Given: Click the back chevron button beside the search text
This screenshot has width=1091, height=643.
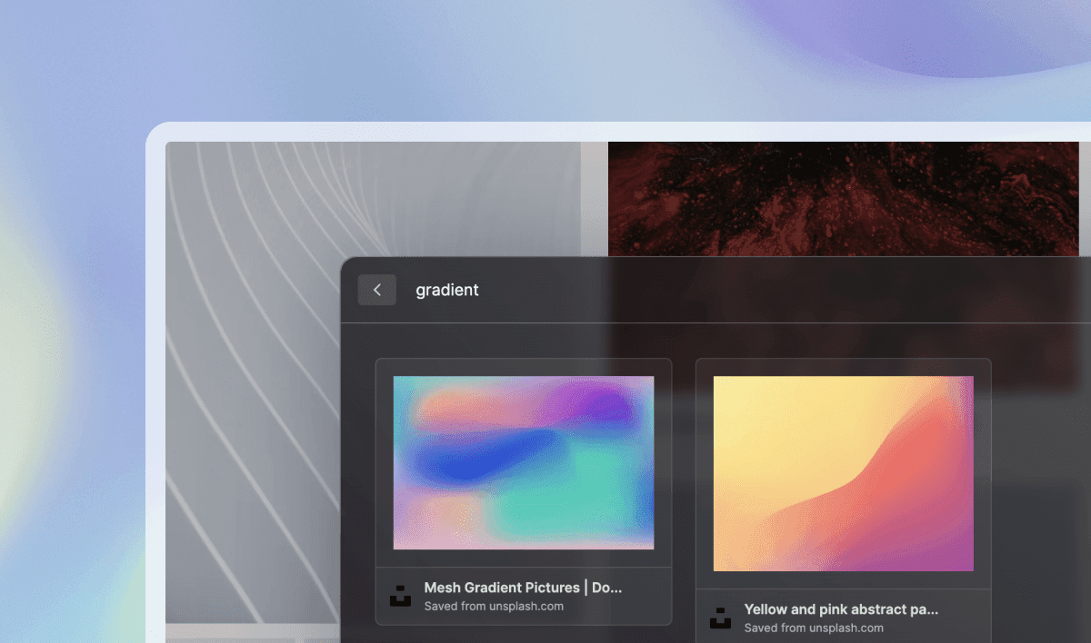Looking at the screenshot, I should click(x=376, y=290).
